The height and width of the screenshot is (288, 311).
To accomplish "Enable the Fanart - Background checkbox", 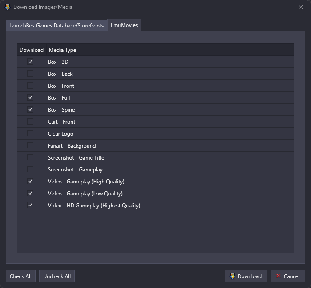I will [30, 145].
